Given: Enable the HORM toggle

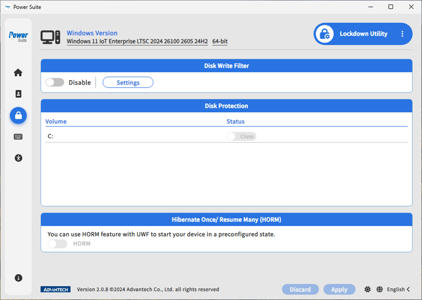Looking at the screenshot, I should point(57,243).
